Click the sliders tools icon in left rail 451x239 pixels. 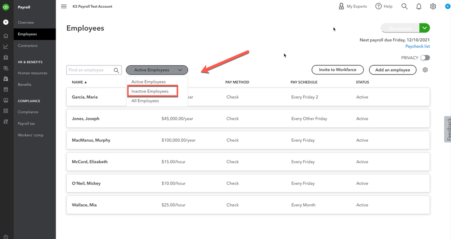click(6, 122)
